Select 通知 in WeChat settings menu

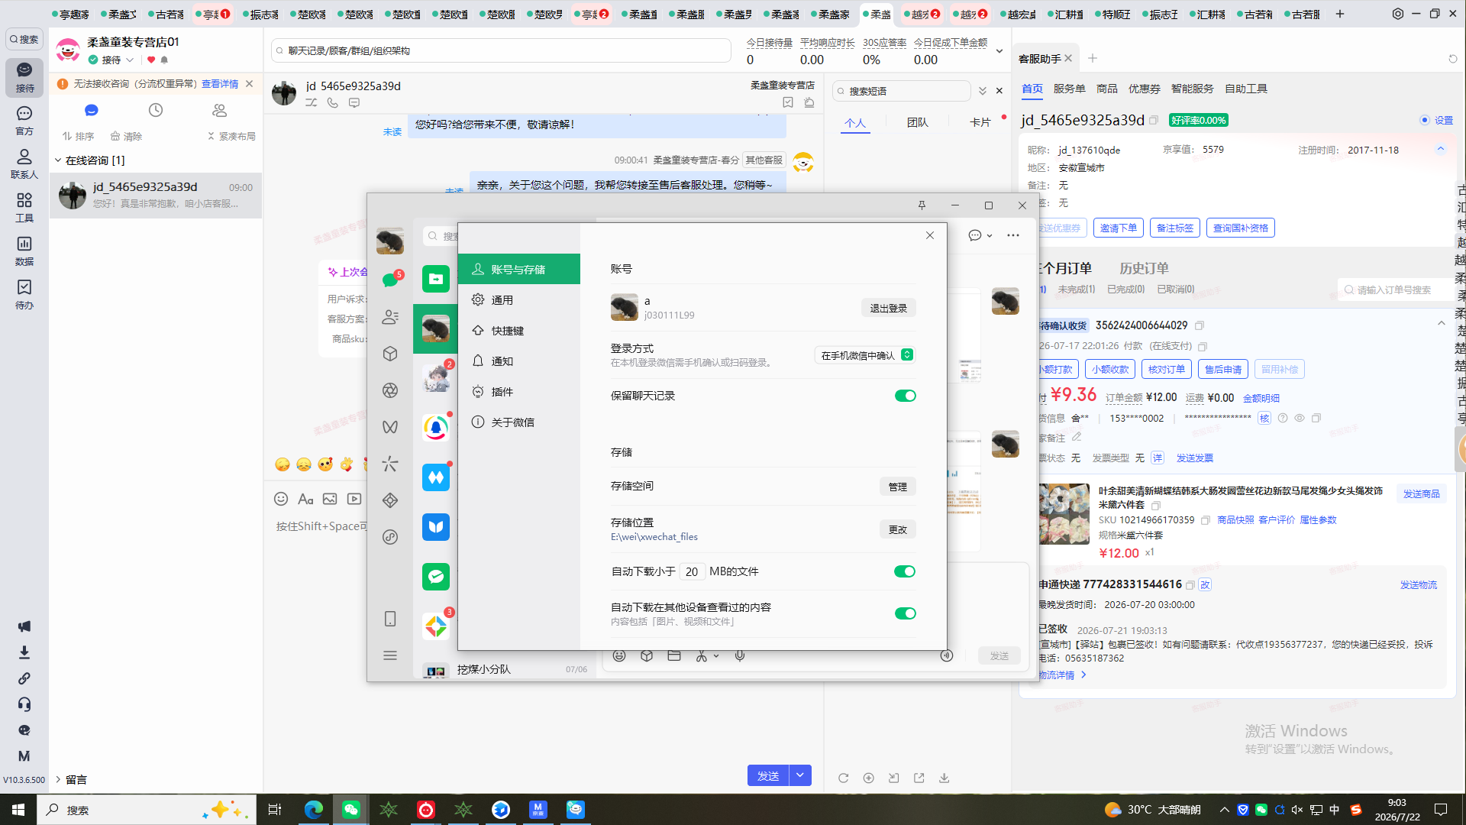click(519, 361)
